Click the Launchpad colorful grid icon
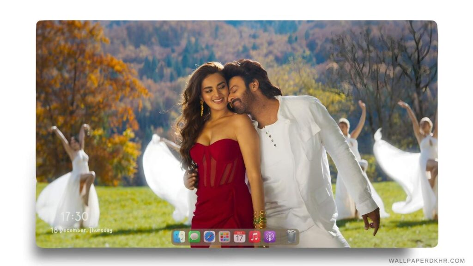This screenshot has height=266, width=473. (225, 236)
